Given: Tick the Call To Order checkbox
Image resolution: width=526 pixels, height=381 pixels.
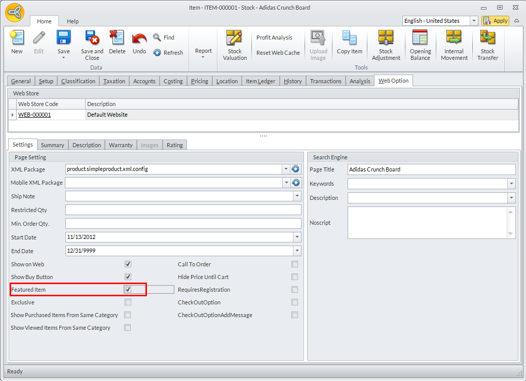Looking at the screenshot, I should [x=294, y=264].
